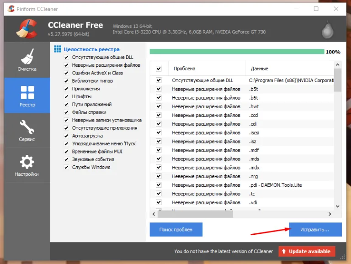Select the .isz data cell
The width and height of the screenshot is (351, 264).
pos(252,142)
